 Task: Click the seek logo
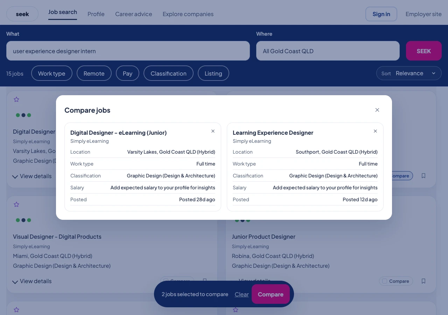click(22, 14)
